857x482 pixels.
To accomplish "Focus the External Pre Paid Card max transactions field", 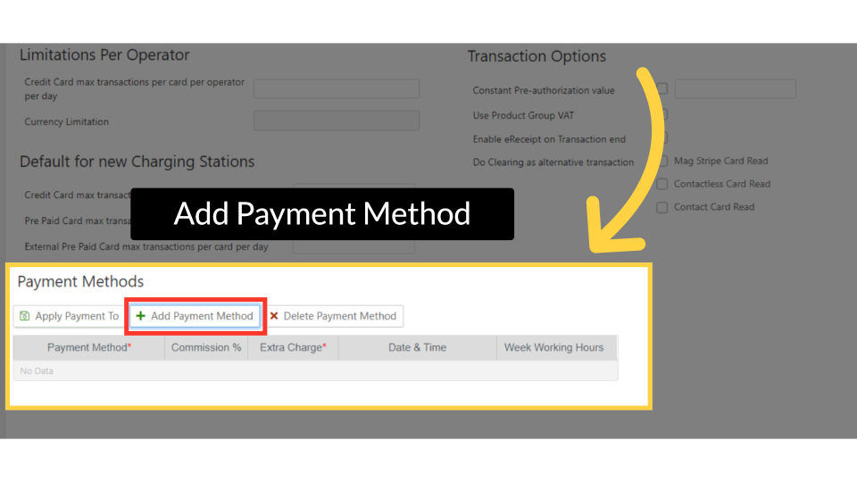I will click(x=354, y=246).
